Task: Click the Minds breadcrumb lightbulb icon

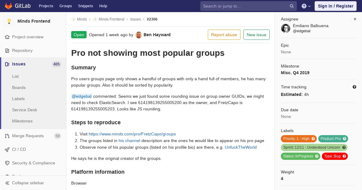Action: tap(73, 19)
